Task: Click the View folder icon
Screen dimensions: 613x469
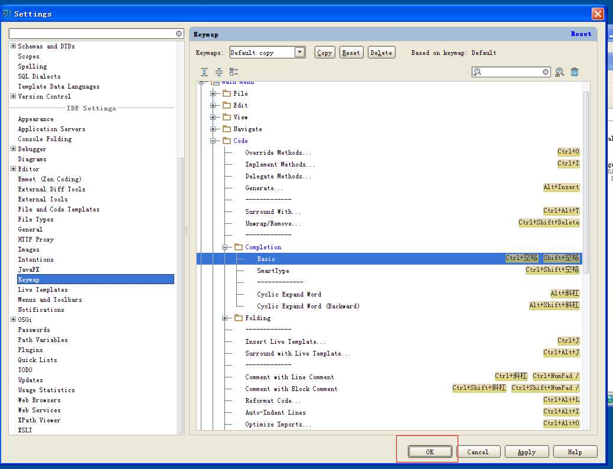Action: [227, 117]
